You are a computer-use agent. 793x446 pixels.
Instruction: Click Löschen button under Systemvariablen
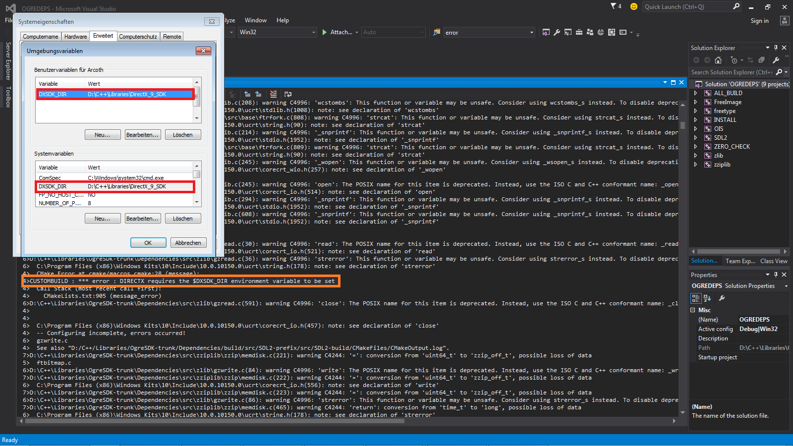[182, 219]
